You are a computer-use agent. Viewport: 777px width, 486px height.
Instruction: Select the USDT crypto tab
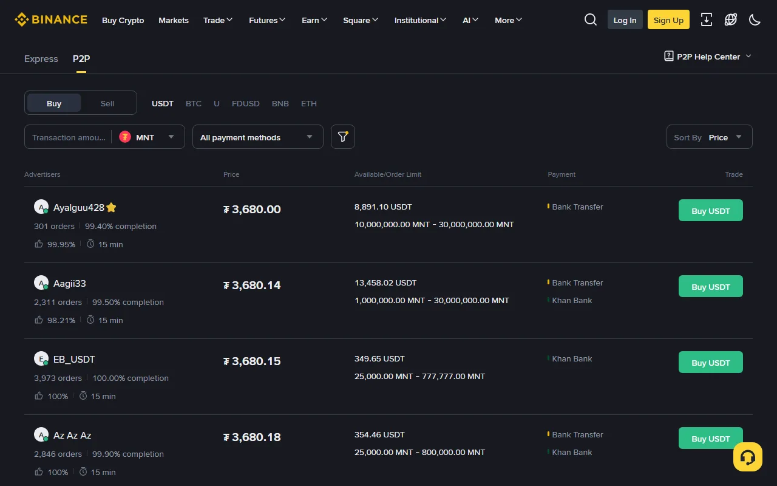(163, 103)
